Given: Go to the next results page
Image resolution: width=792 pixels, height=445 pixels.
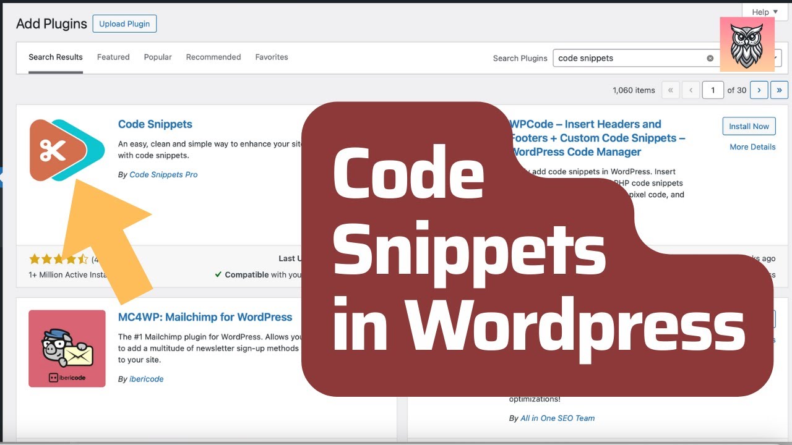Looking at the screenshot, I should [759, 90].
